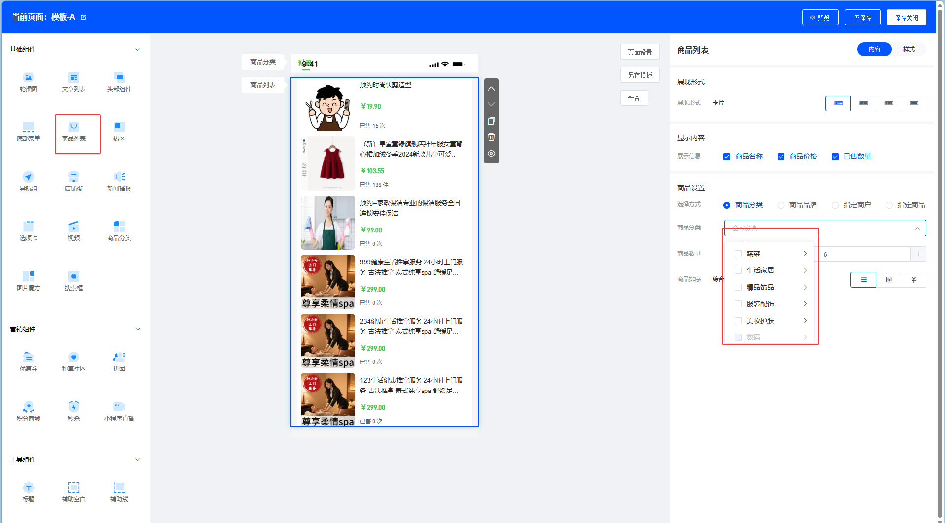Click the 保存关闭 button
The height and width of the screenshot is (523, 945).
[x=906, y=18]
